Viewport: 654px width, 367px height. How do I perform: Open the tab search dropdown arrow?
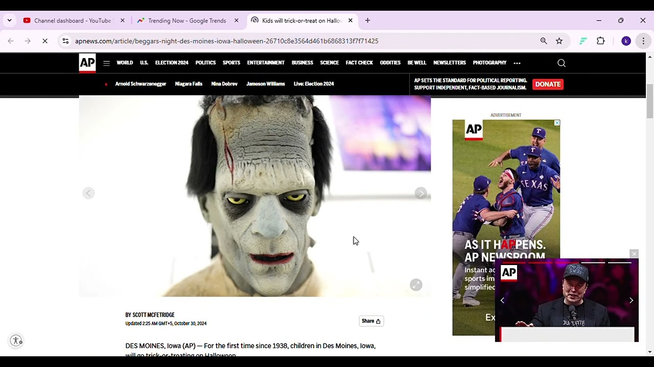click(9, 20)
